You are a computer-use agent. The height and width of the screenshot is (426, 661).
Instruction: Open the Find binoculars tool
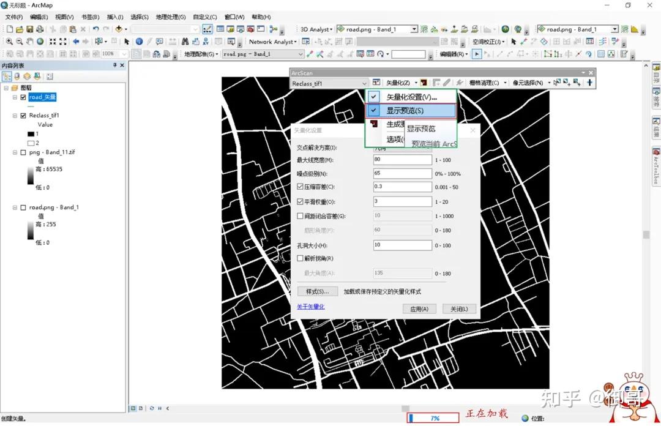pyautogui.click(x=185, y=42)
